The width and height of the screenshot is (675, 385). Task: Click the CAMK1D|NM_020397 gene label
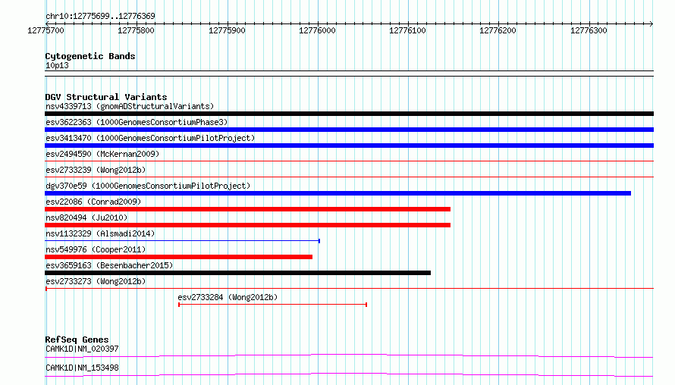[82, 349]
